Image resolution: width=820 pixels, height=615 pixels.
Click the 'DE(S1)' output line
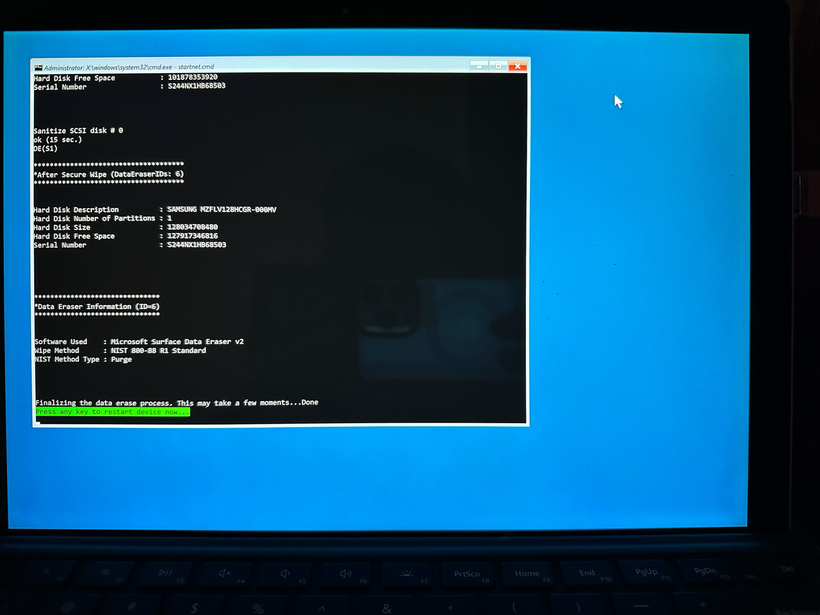point(45,149)
